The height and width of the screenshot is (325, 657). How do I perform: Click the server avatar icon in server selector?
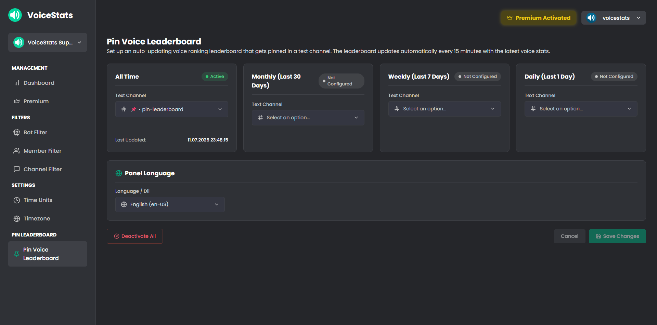(x=19, y=42)
